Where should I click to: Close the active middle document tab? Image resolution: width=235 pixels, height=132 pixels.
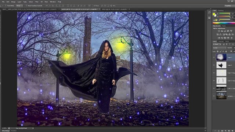click(x=99, y=9)
